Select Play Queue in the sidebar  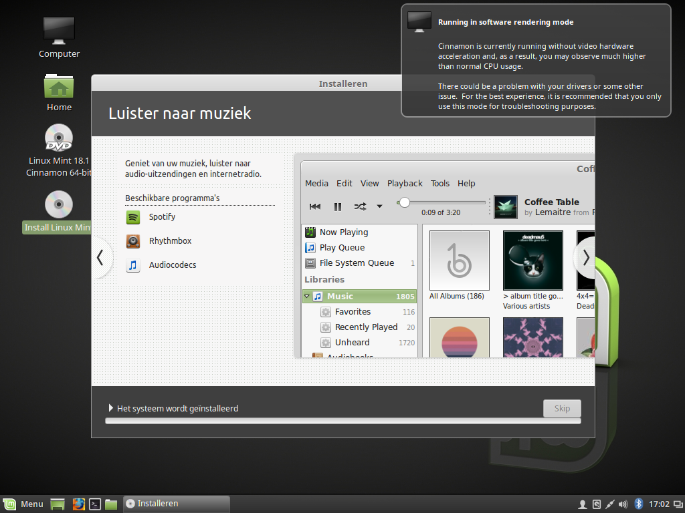point(359,247)
